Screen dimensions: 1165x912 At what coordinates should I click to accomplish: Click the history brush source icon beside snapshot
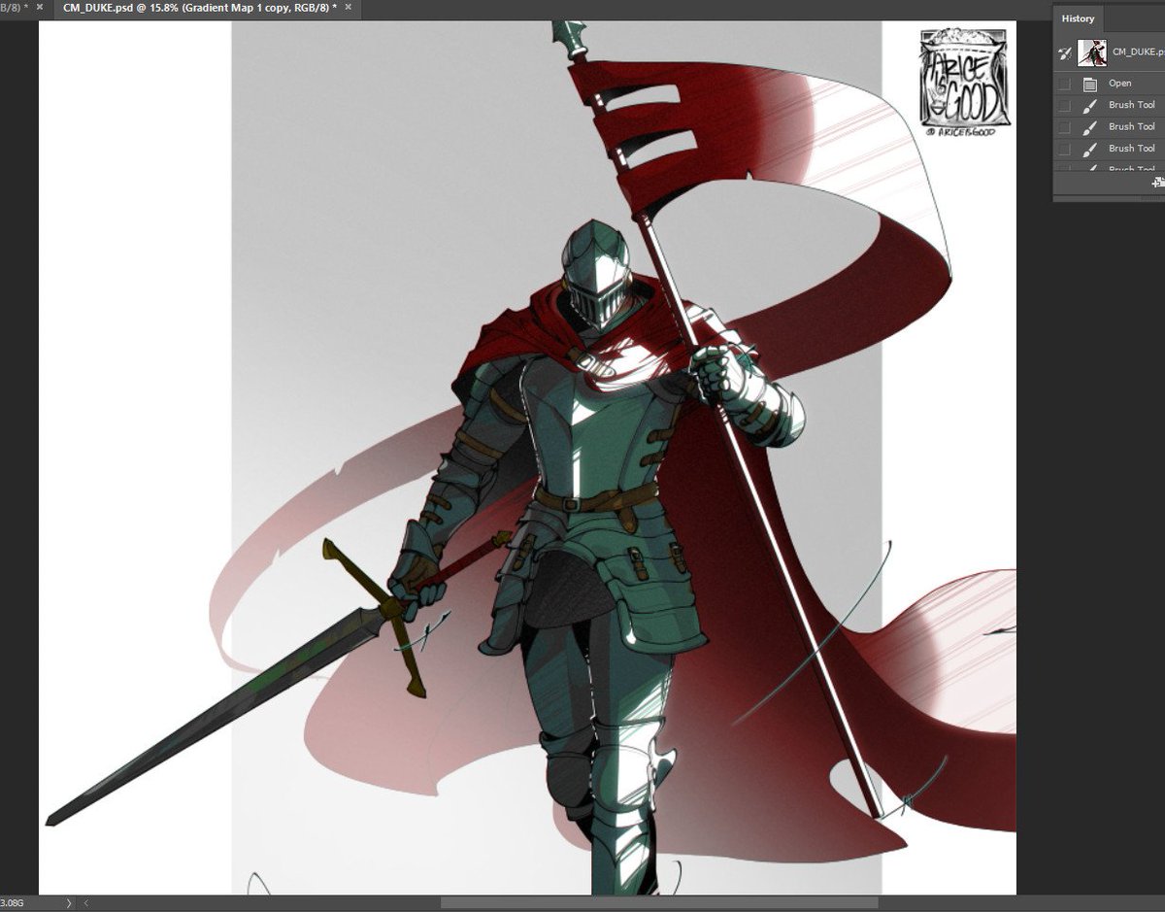(x=1064, y=51)
